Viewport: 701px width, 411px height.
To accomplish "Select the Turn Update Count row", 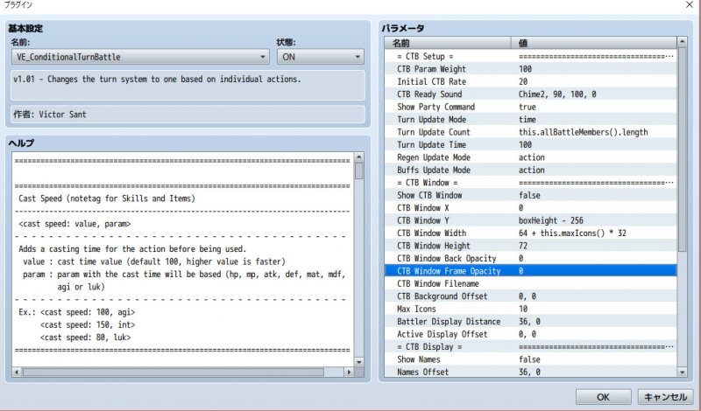I will [x=531, y=132].
